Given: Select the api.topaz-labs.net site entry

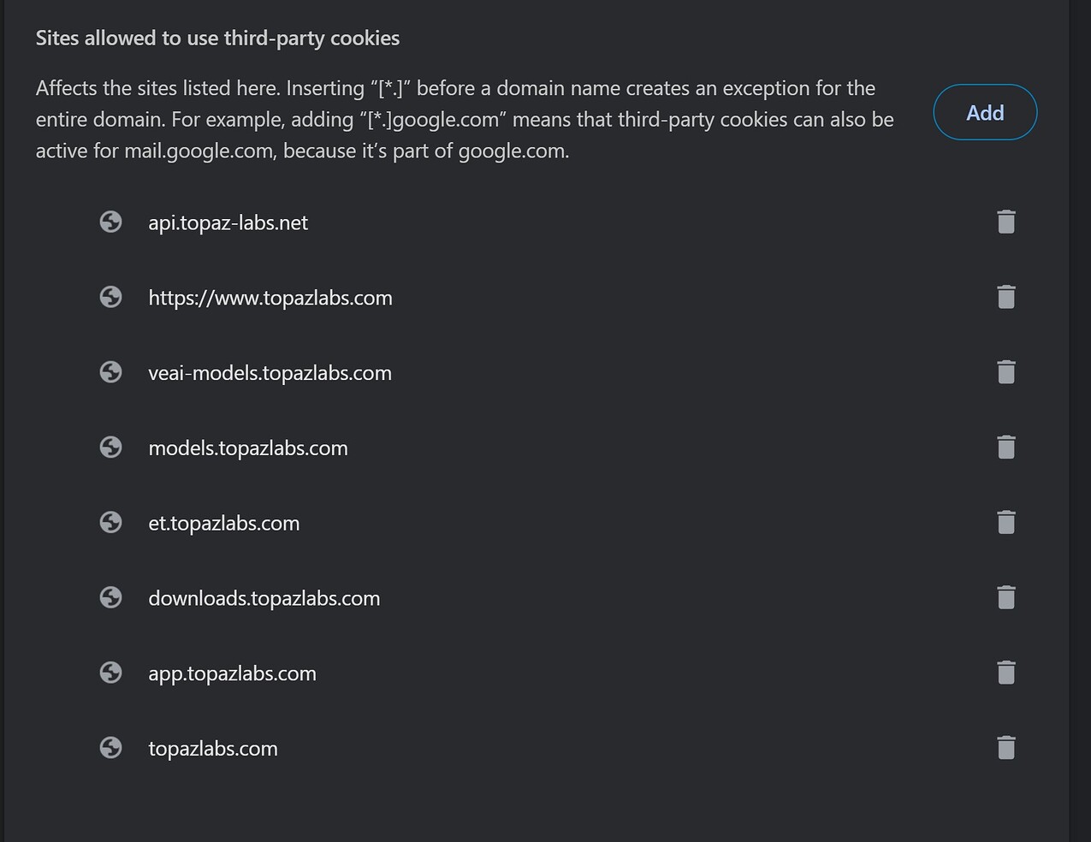Looking at the screenshot, I should [228, 222].
